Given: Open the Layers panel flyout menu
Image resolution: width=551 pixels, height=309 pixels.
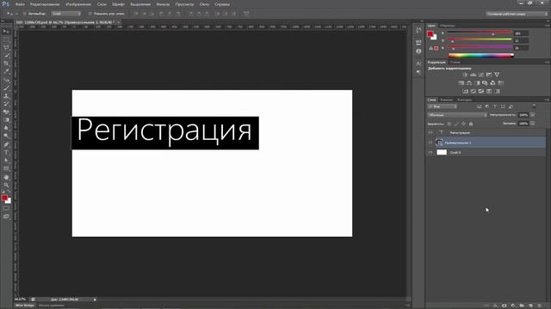Looking at the screenshot, I should pyautogui.click(x=548, y=100).
